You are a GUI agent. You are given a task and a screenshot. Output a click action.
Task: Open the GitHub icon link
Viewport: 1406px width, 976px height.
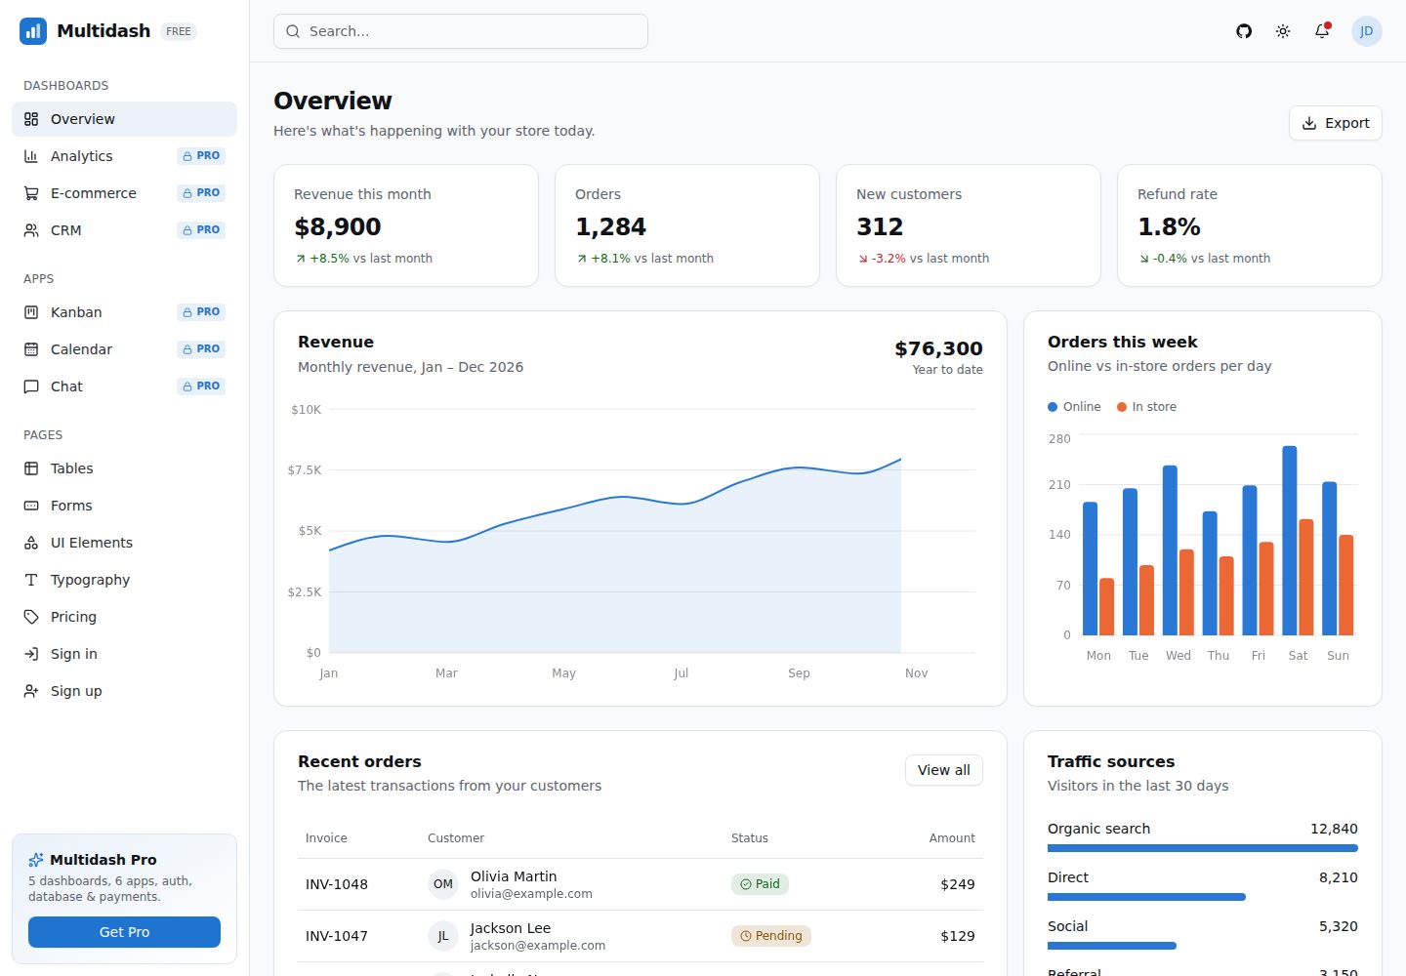pyautogui.click(x=1244, y=31)
